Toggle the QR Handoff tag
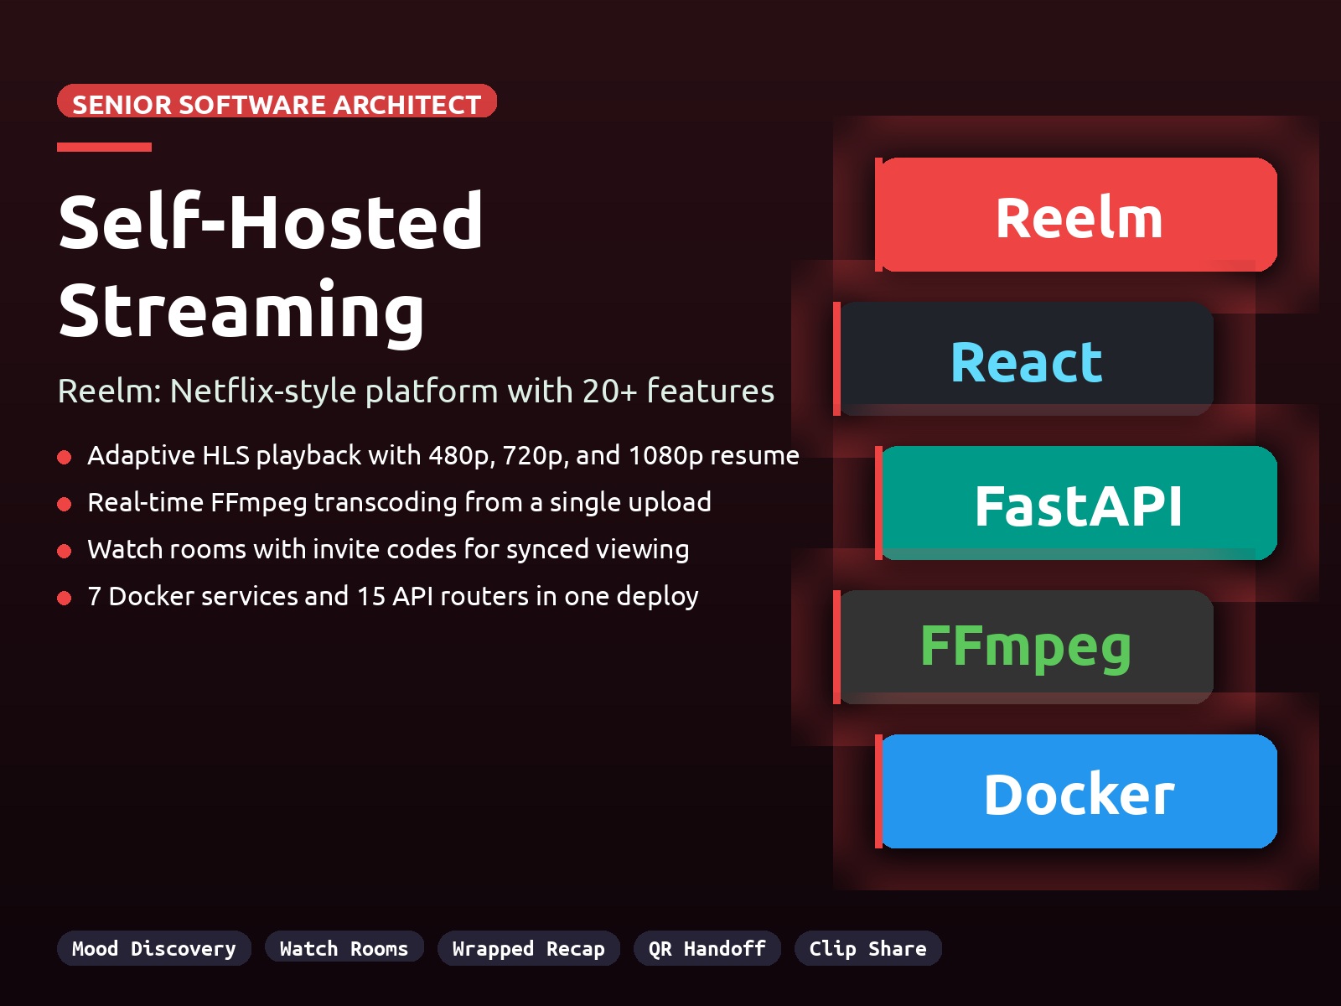Screen dimensions: 1341x1006 click(707, 948)
